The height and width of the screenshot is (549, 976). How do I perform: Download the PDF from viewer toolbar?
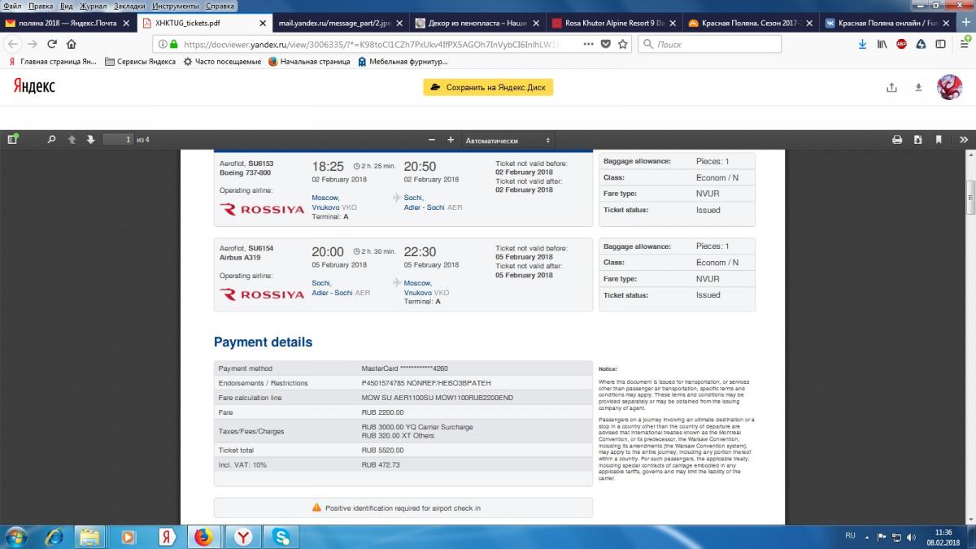click(917, 140)
